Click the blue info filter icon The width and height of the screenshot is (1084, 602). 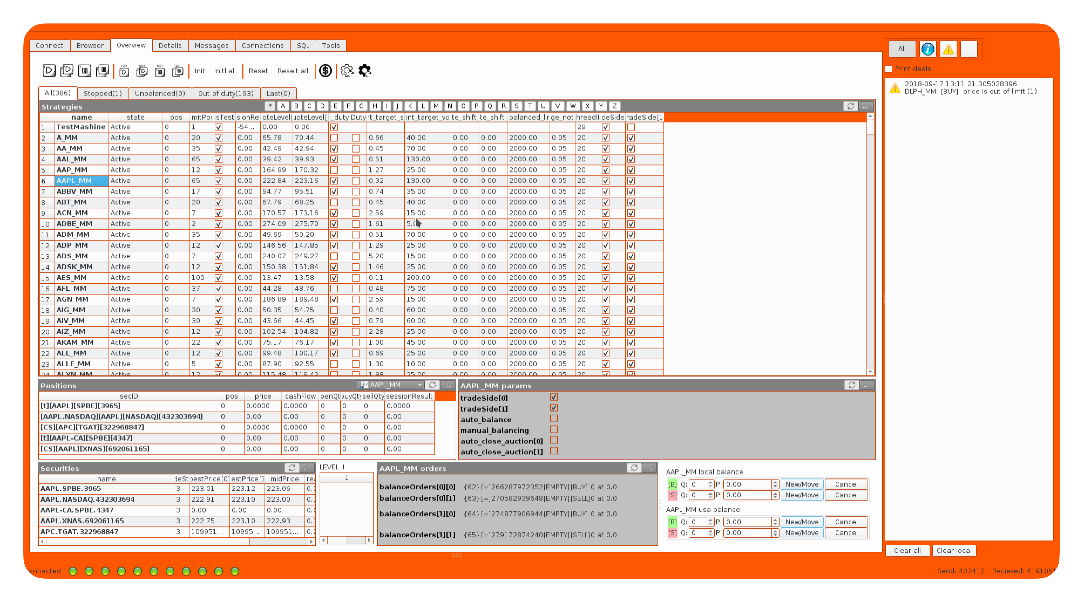coord(927,49)
